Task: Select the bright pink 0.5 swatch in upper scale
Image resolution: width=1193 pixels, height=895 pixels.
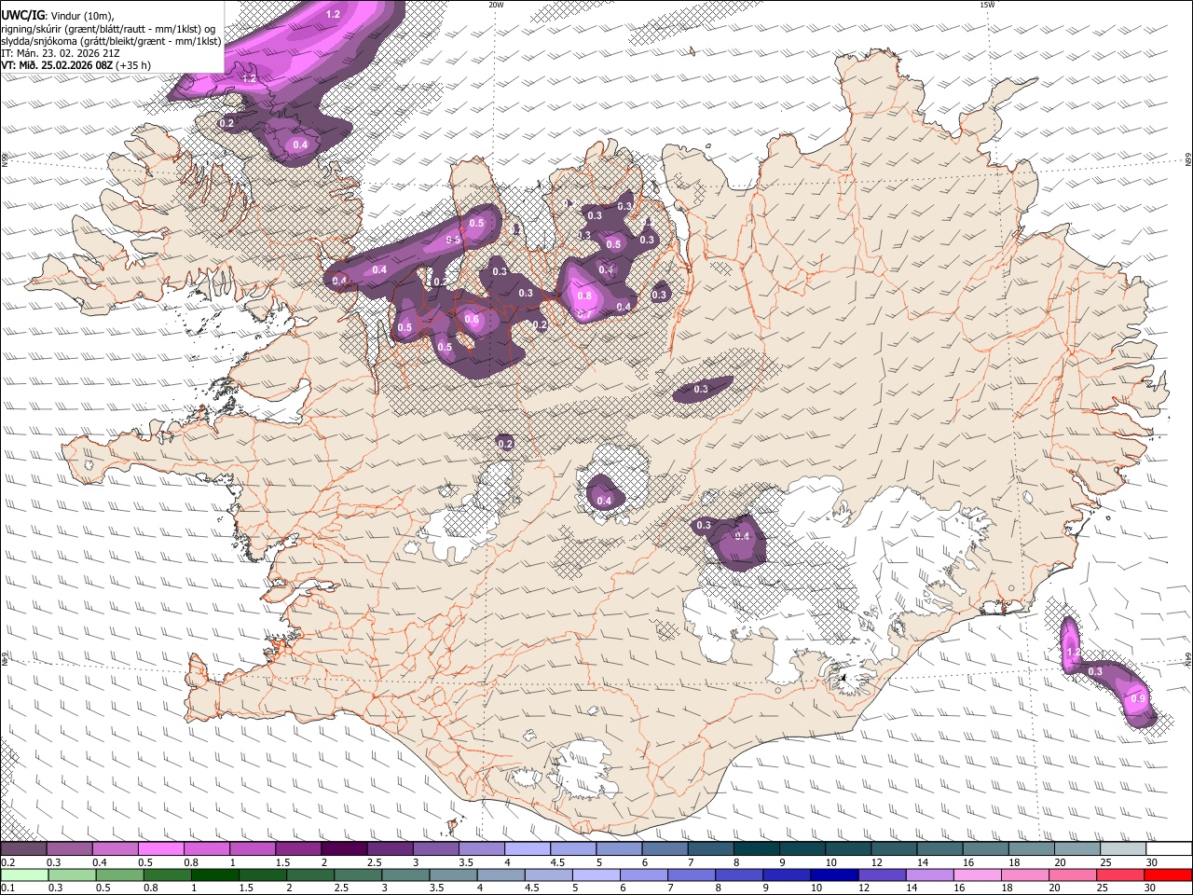Action: coord(161,849)
